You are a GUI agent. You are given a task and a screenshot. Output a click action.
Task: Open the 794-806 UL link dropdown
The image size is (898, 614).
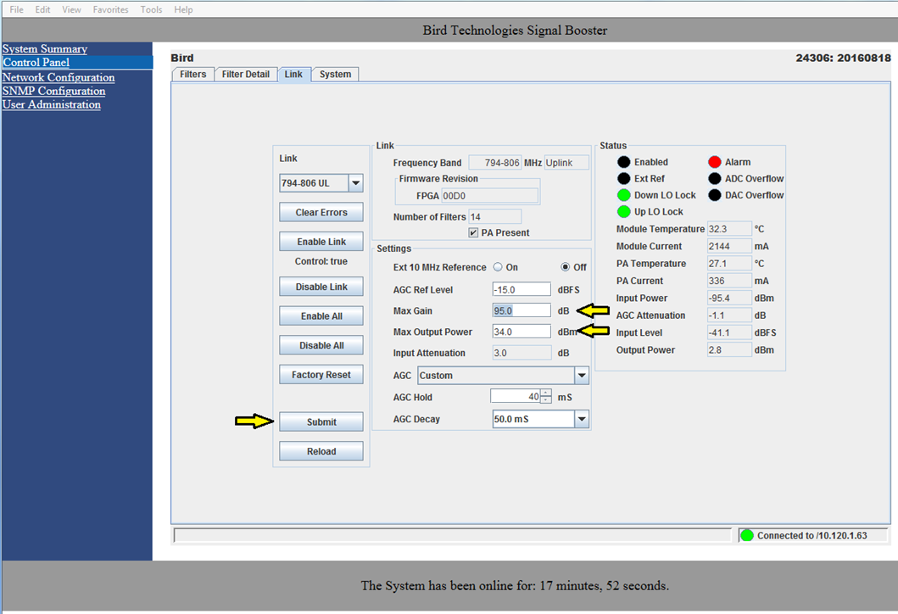pos(355,183)
